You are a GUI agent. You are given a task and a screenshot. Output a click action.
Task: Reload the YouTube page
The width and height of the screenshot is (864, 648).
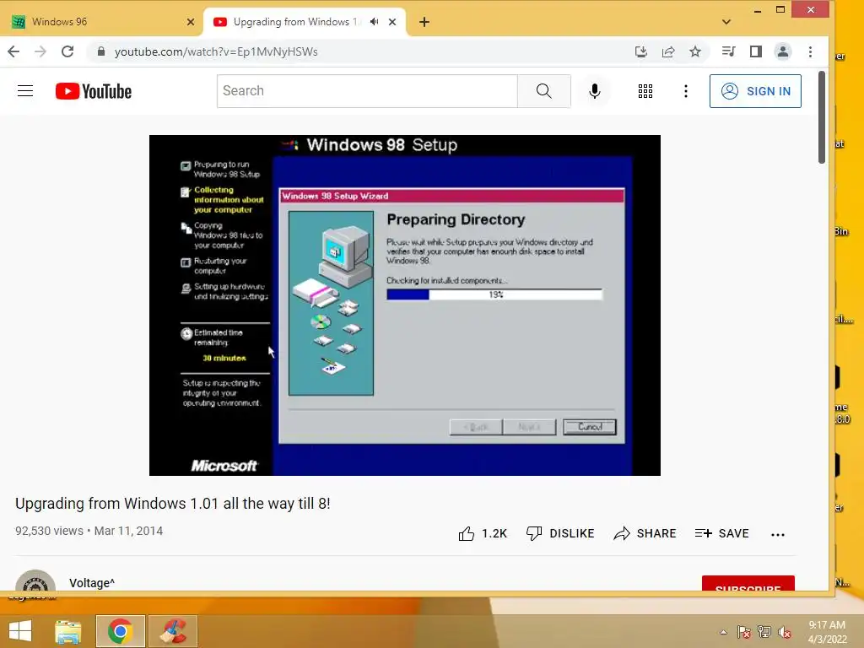point(67,51)
